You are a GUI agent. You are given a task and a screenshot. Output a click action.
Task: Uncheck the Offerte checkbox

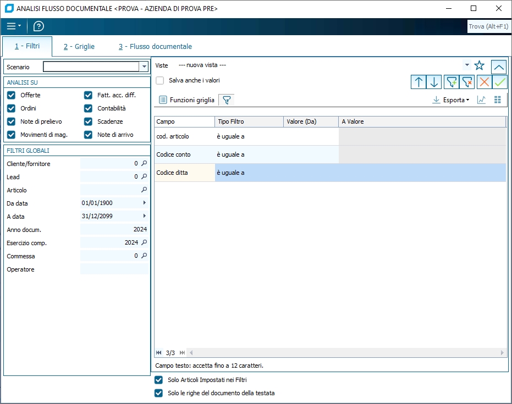pos(11,95)
